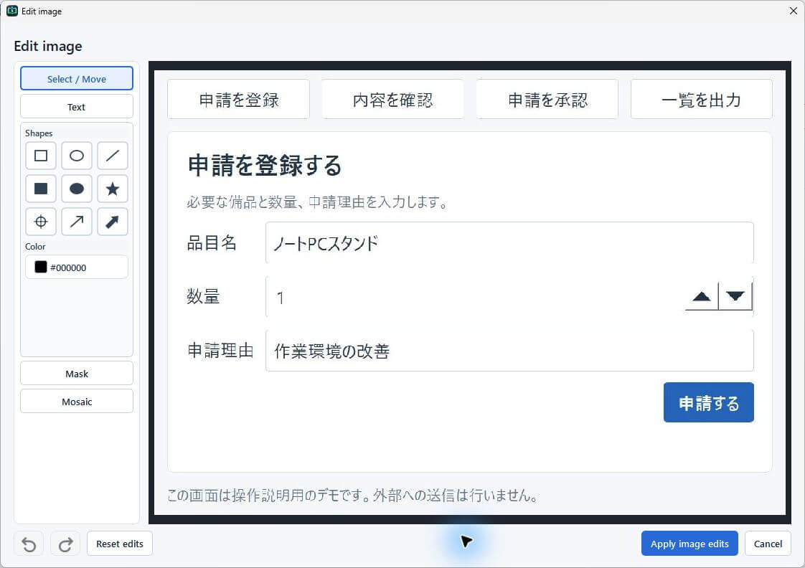Click the 数量 label
805x568 pixels.
203,297
